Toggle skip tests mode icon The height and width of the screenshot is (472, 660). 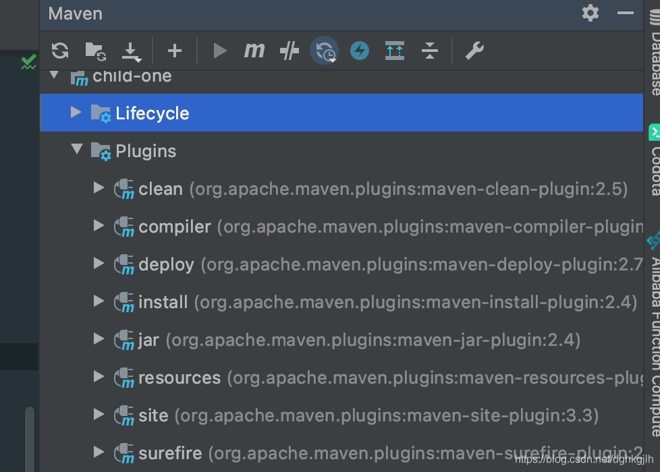pyautogui.click(x=289, y=51)
